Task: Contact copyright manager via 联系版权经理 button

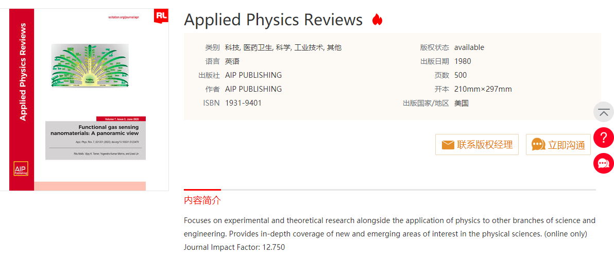Action: 477,145
